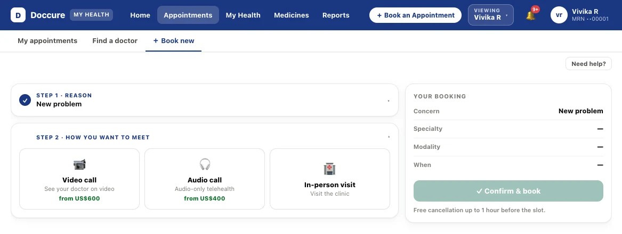
Task: Click the 9+ notification badge
Action: click(x=536, y=9)
